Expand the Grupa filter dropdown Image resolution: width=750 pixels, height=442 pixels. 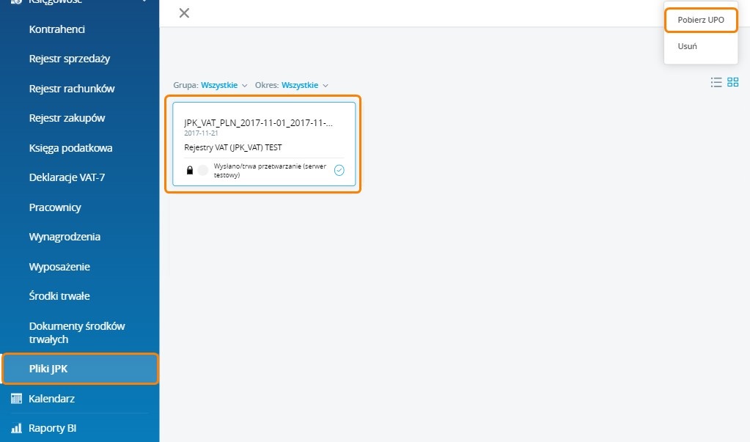[218, 85]
